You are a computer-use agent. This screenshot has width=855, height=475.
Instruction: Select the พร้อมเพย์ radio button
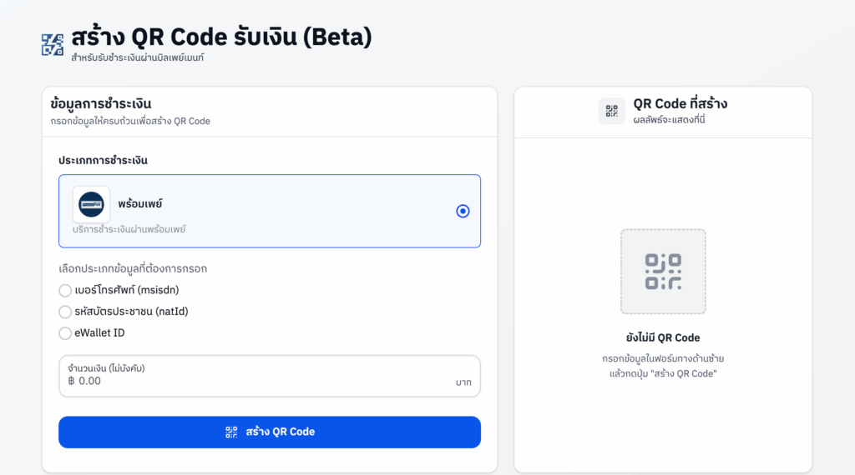click(463, 211)
